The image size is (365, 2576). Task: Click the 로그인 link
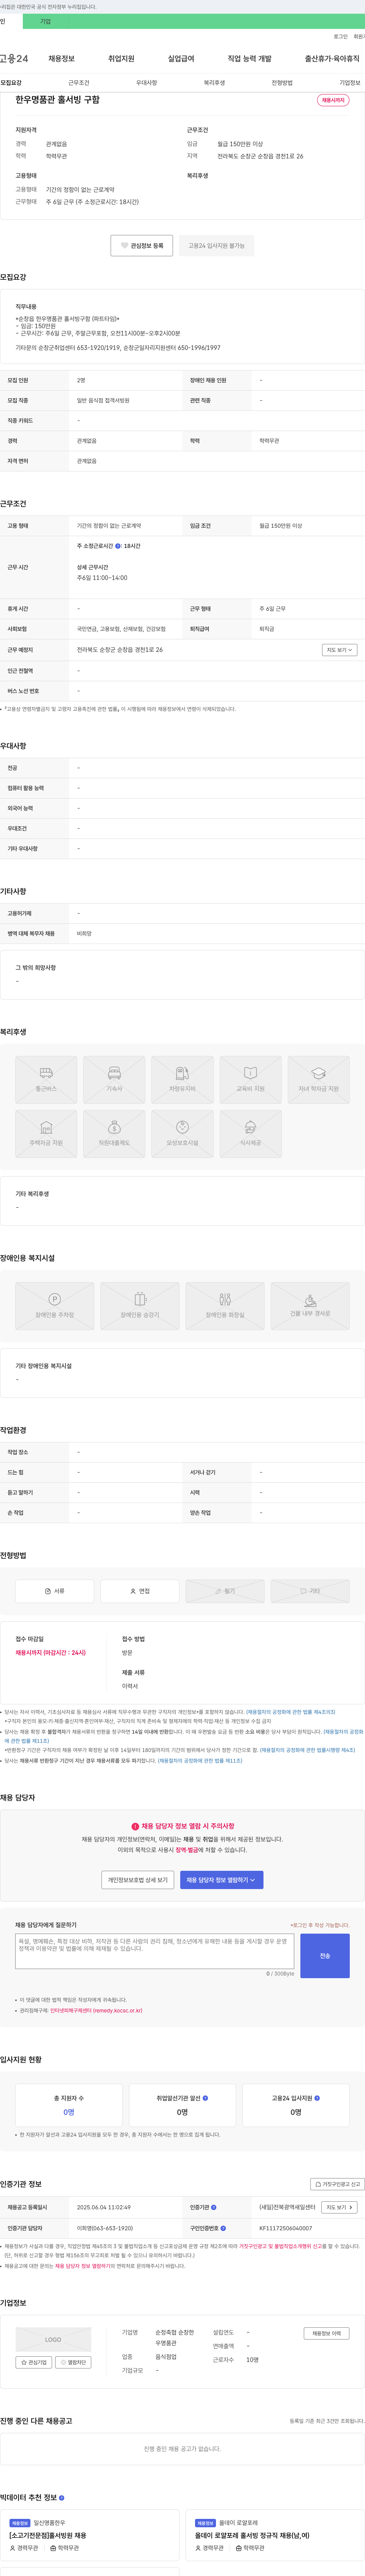tap(341, 37)
